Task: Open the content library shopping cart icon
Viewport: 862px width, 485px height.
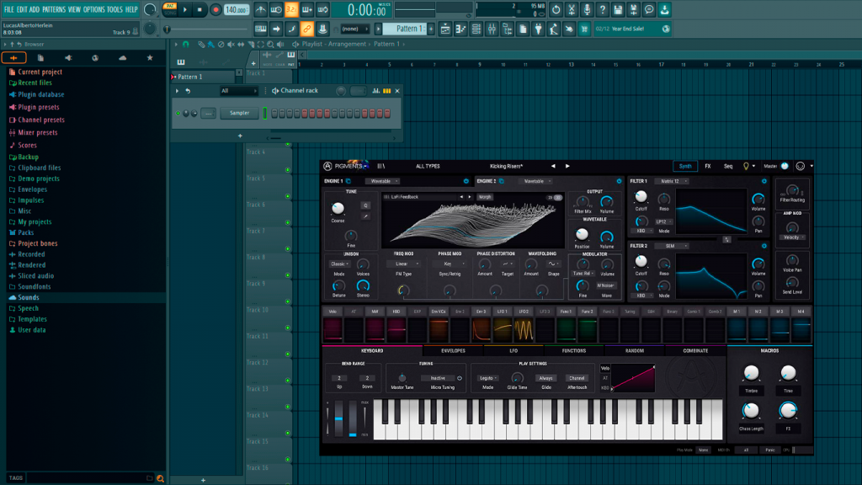Action: (x=584, y=29)
